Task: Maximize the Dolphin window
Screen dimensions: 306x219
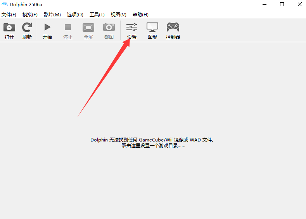Action: (282, 4)
